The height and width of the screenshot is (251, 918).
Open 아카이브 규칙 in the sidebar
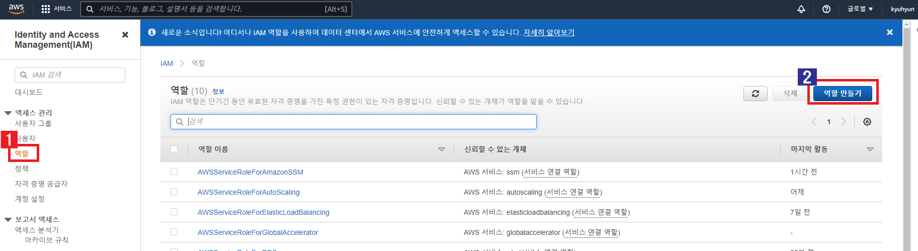tap(47, 240)
